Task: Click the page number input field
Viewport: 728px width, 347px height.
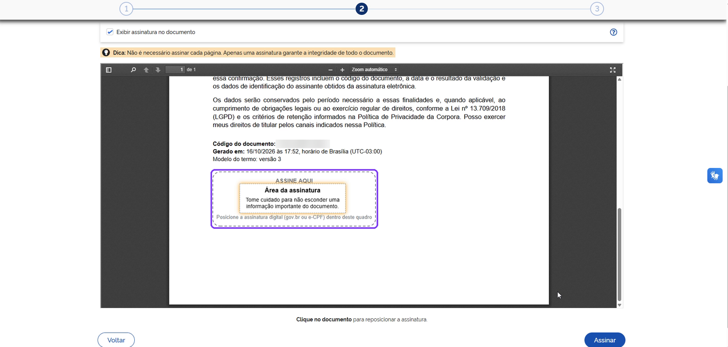Action: coord(175,70)
